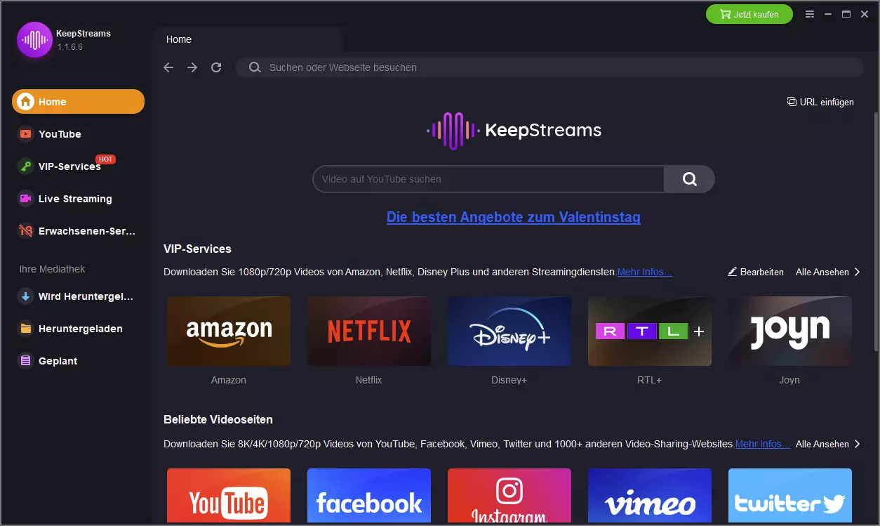880x526 pixels.
Task: Click the Erwachsenen-Services 18 icon
Action: coord(26,230)
